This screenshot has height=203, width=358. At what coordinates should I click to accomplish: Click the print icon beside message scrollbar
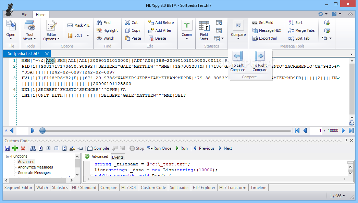point(352,123)
